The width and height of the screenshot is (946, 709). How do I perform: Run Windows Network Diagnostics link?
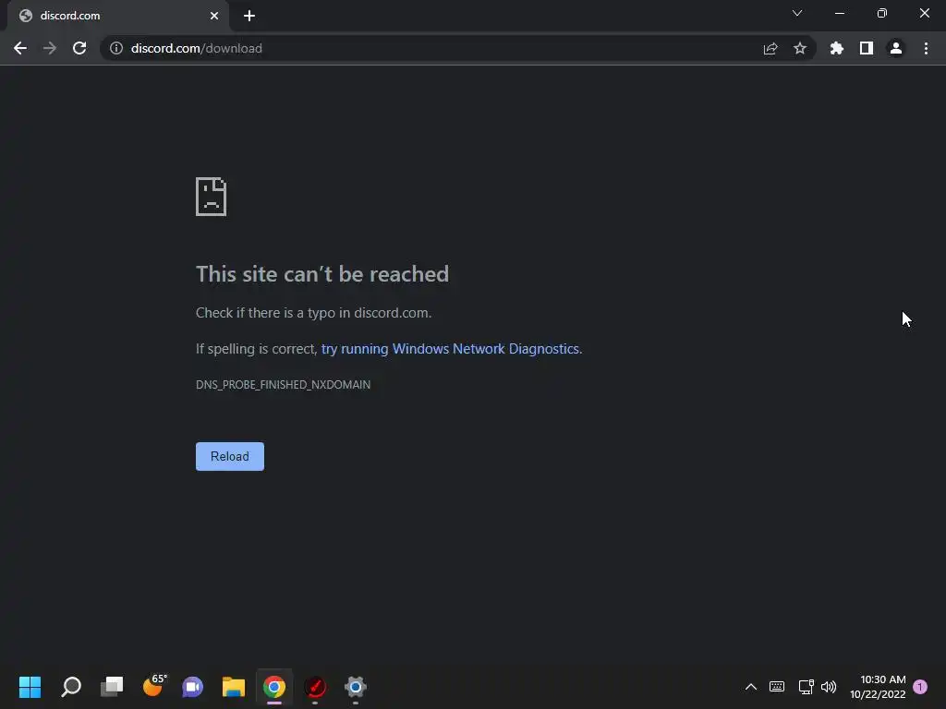(451, 349)
